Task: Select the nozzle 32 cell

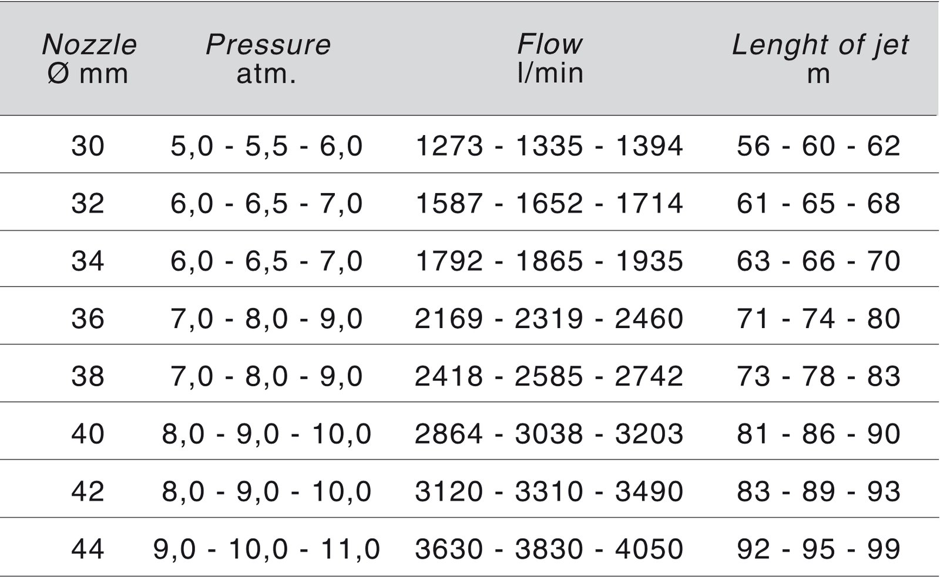Action: tap(88, 203)
